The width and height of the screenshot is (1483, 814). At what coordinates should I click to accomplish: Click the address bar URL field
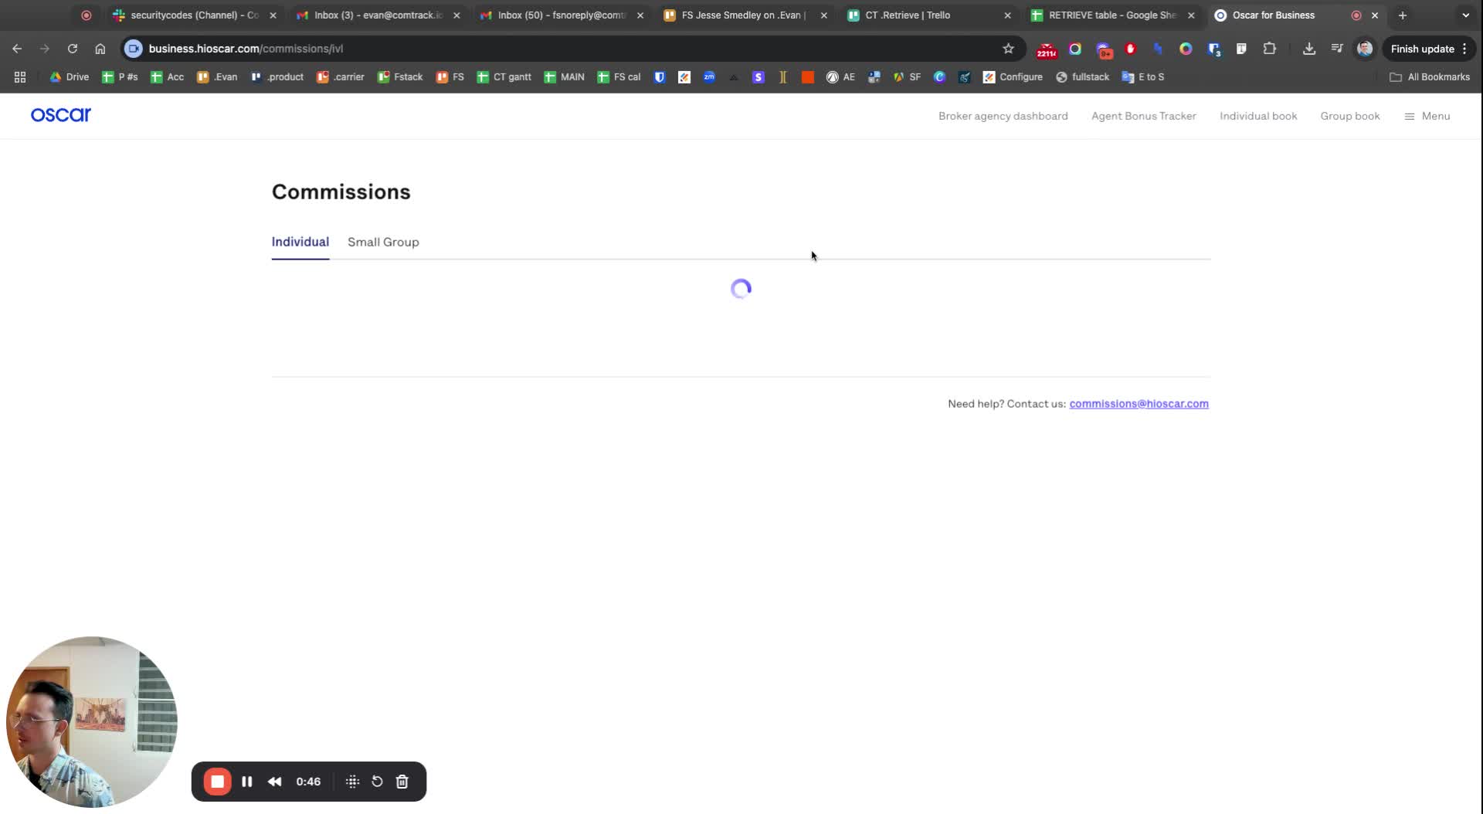click(572, 49)
